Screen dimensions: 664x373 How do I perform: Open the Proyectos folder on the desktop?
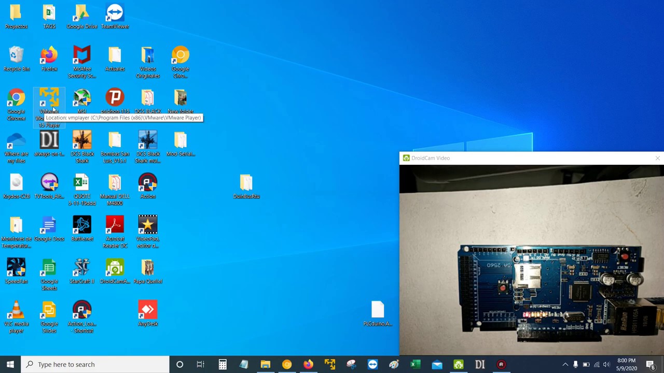(16, 17)
